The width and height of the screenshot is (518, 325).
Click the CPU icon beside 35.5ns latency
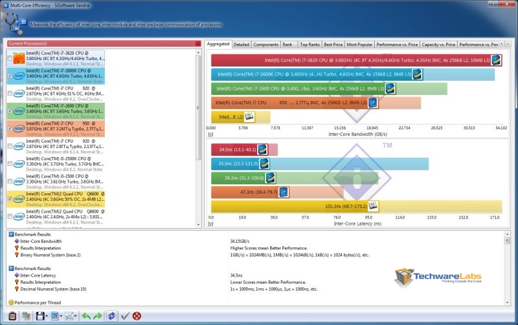tap(264, 163)
